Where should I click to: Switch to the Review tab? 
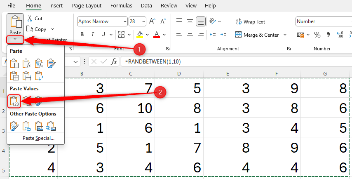tap(169, 6)
